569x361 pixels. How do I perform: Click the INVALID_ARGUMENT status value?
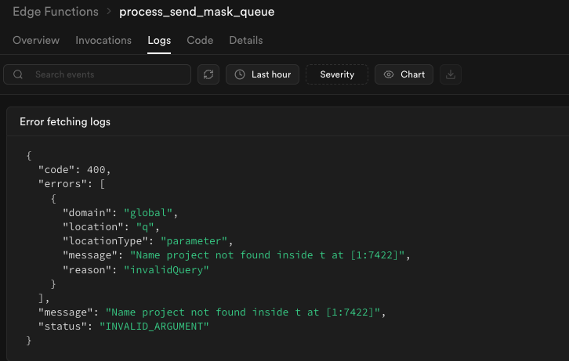(x=154, y=326)
